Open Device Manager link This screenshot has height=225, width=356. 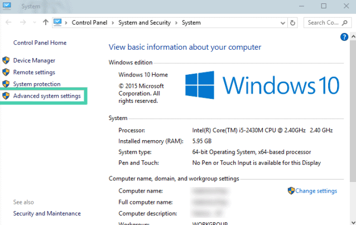pyautogui.click(x=34, y=60)
